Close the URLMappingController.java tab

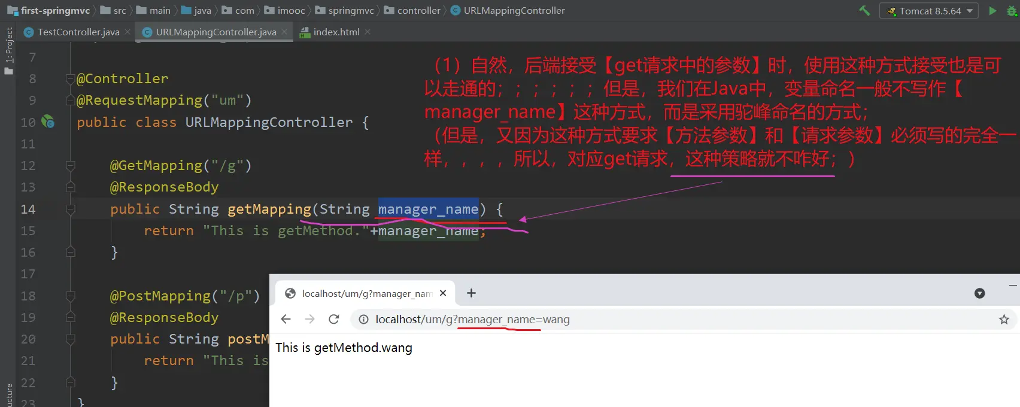coord(284,32)
